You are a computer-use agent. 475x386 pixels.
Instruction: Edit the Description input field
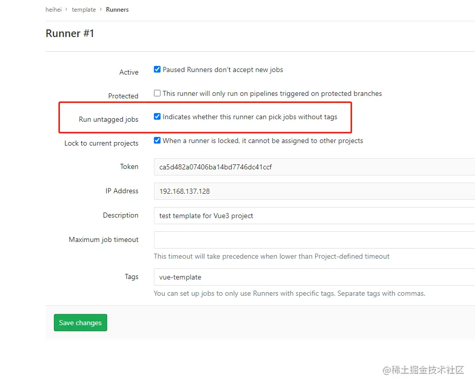314,216
